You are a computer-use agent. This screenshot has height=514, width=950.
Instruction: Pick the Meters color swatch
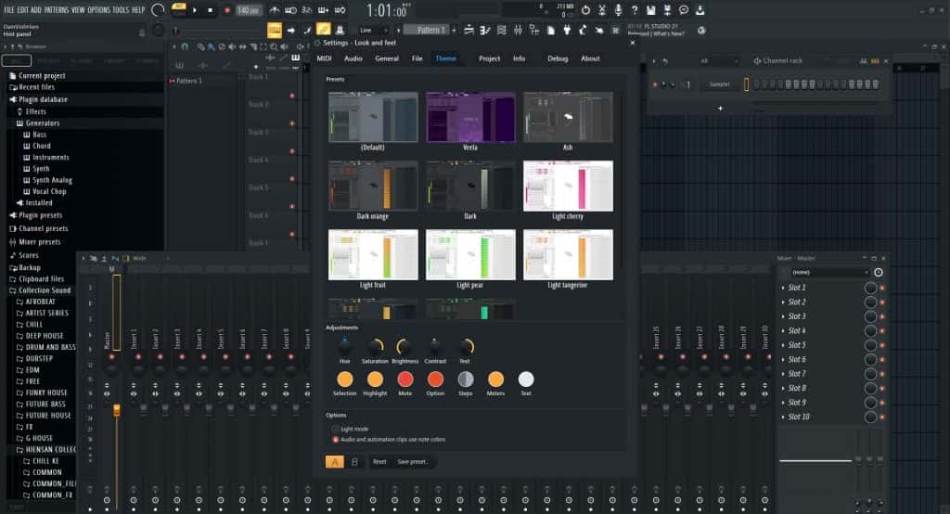pos(495,379)
